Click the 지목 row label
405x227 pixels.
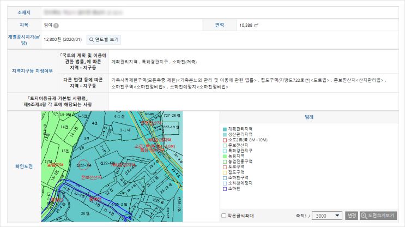[x=24, y=25]
